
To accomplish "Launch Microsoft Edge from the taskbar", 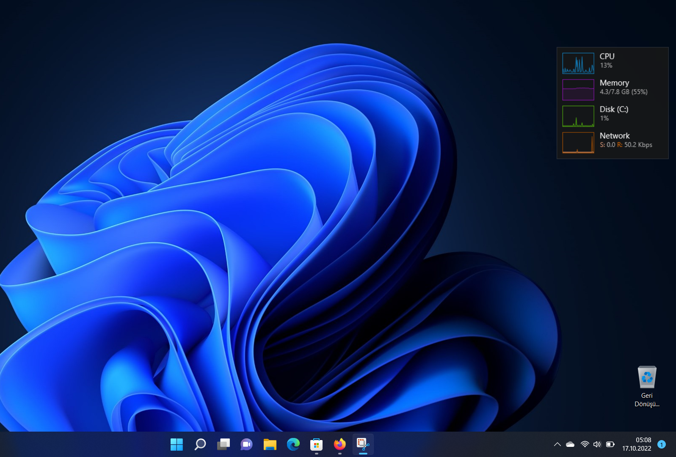I will pos(293,444).
